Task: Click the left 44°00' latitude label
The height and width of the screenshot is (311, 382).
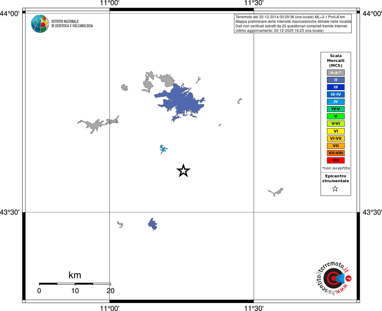Action: coord(10,13)
